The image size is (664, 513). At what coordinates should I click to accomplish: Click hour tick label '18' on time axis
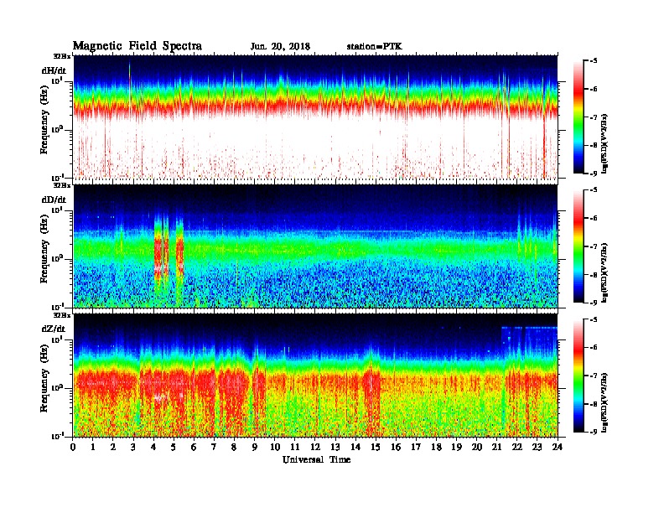click(436, 447)
